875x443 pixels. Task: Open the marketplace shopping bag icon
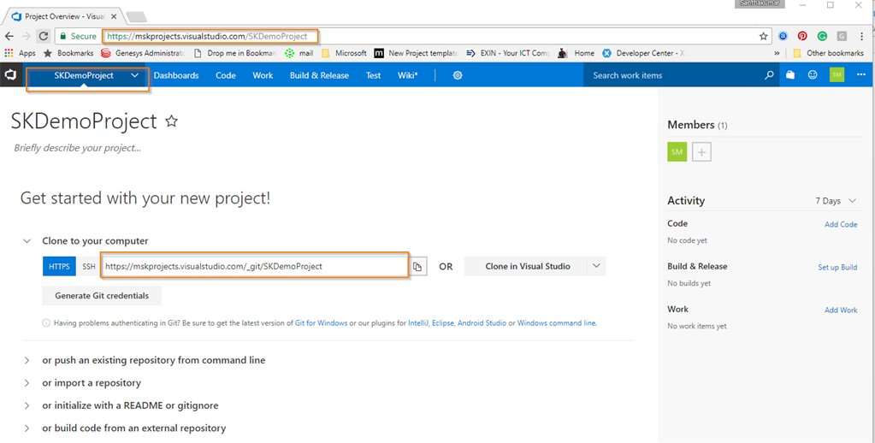coord(790,74)
